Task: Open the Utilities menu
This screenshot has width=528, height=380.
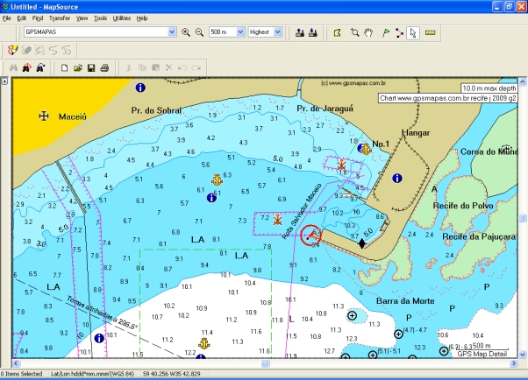Action: click(x=122, y=18)
